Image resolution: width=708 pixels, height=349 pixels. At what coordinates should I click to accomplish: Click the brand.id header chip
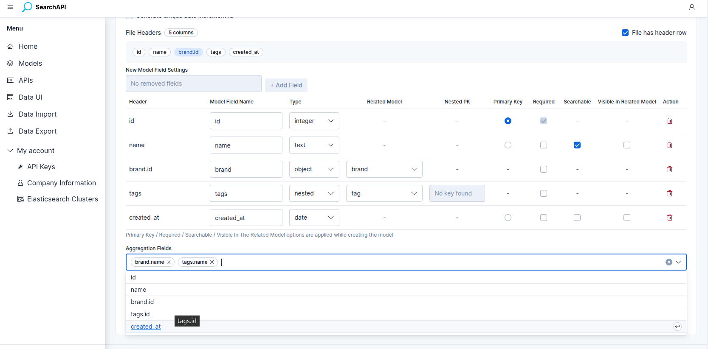[189, 52]
